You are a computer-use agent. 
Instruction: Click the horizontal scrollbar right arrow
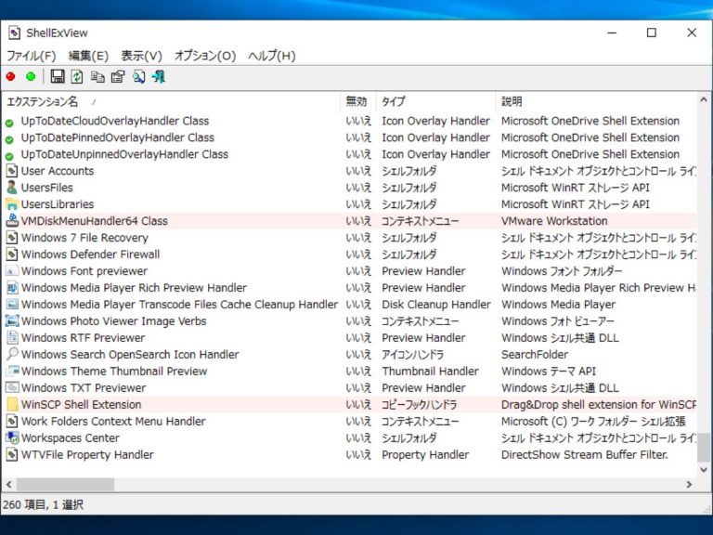[690, 485]
